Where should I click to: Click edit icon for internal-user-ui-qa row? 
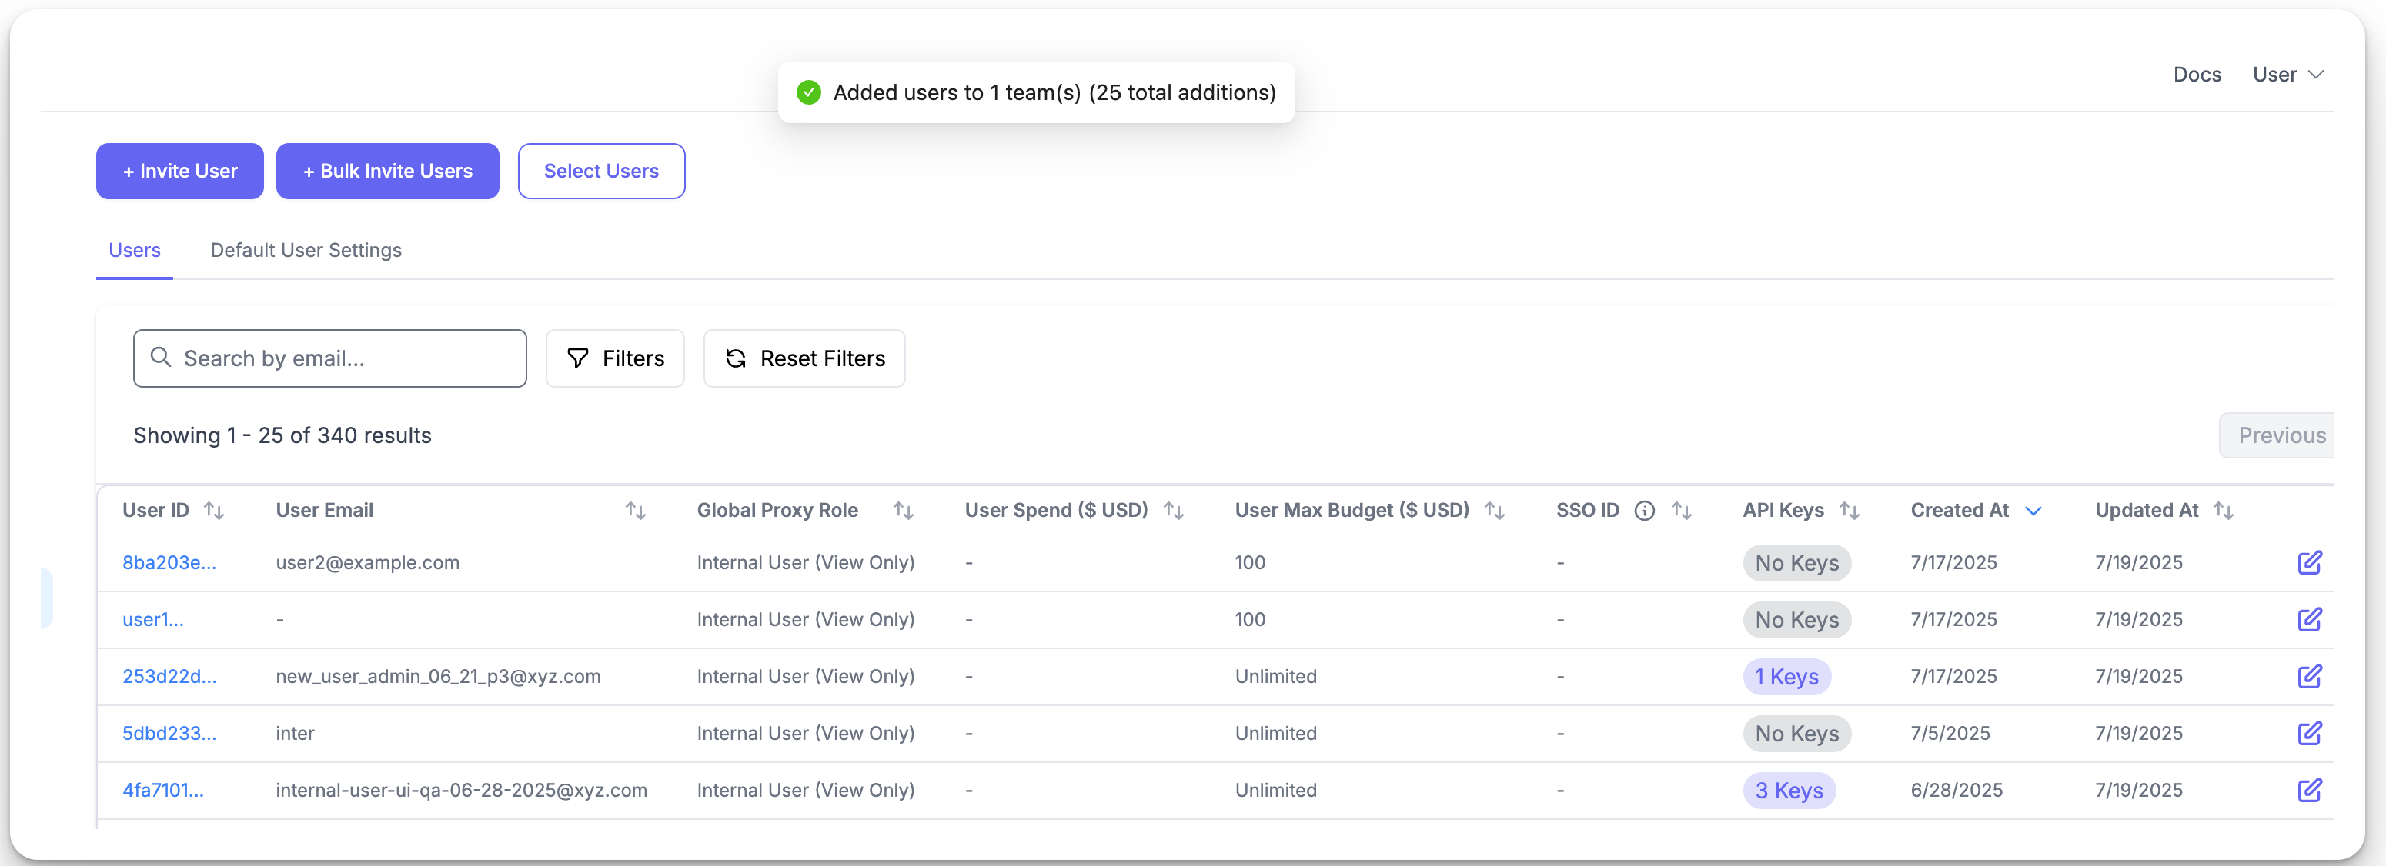(x=2309, y=790)
